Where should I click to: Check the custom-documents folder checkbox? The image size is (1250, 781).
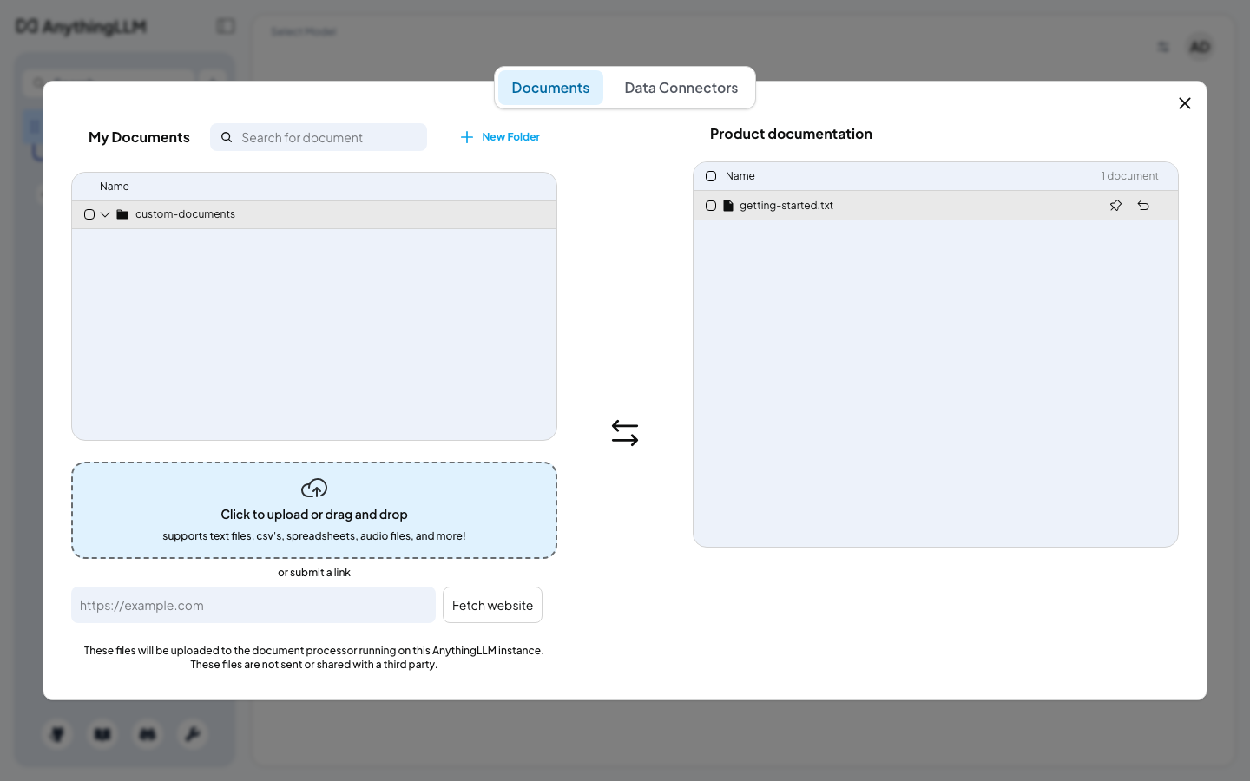click(x=89, y=214)
